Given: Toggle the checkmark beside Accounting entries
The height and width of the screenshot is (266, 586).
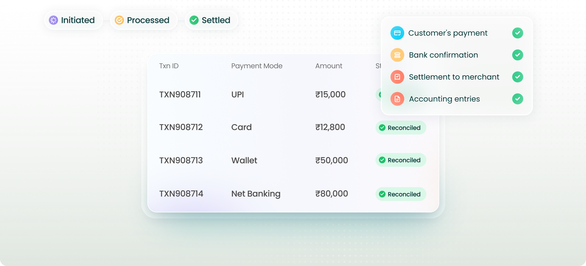Looking at the screenshot, I should tap(518, 99).
